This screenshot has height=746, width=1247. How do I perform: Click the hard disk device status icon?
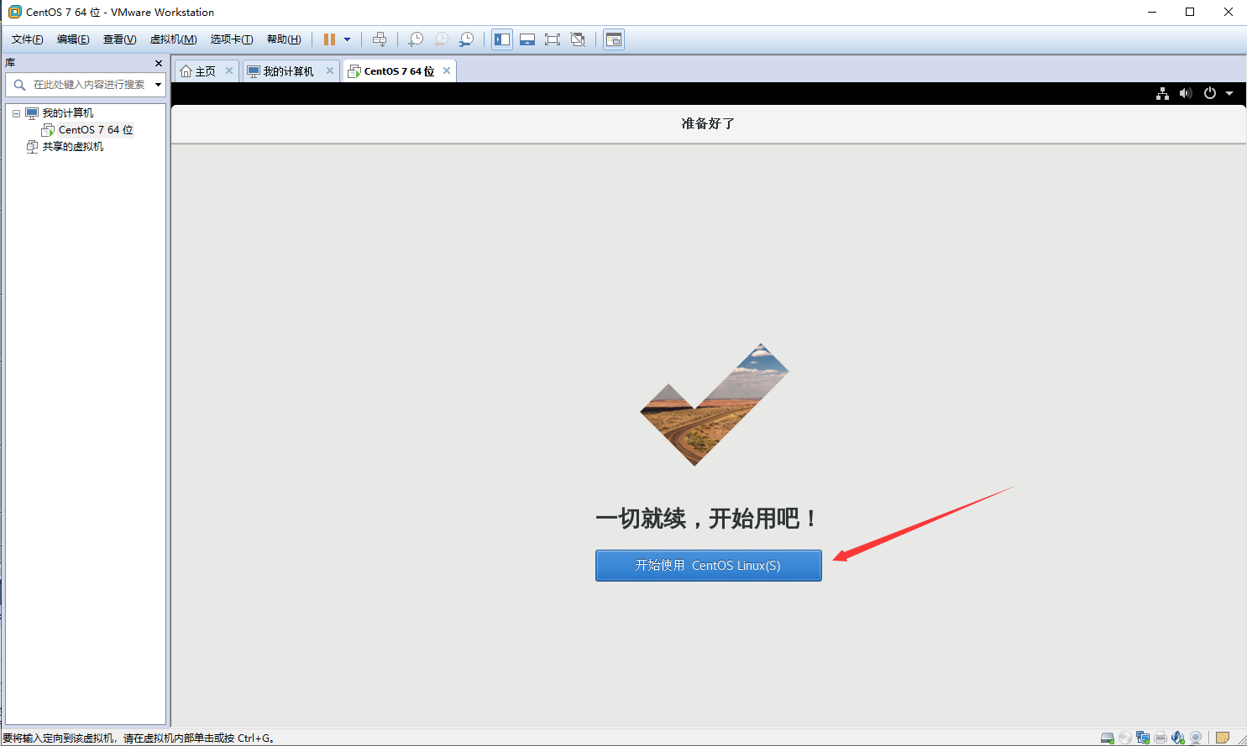click(x=1108, y=738)
